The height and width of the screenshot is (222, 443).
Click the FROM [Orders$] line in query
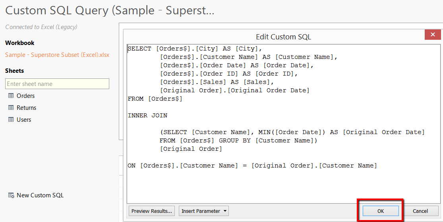(155, 99)
